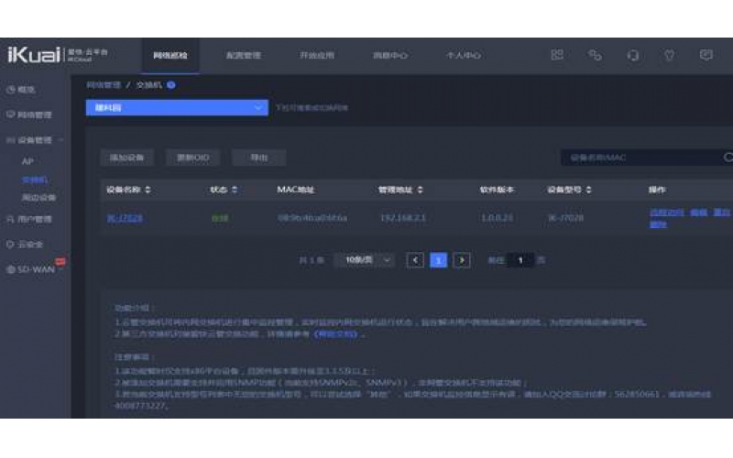Open the 个人中心 top tab
The width and height of the screenshot is (733, 458).
463,56
